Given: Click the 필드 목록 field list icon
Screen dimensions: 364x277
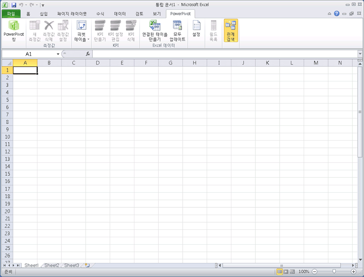Looking at the screenshot, I should tap(213, 30).
